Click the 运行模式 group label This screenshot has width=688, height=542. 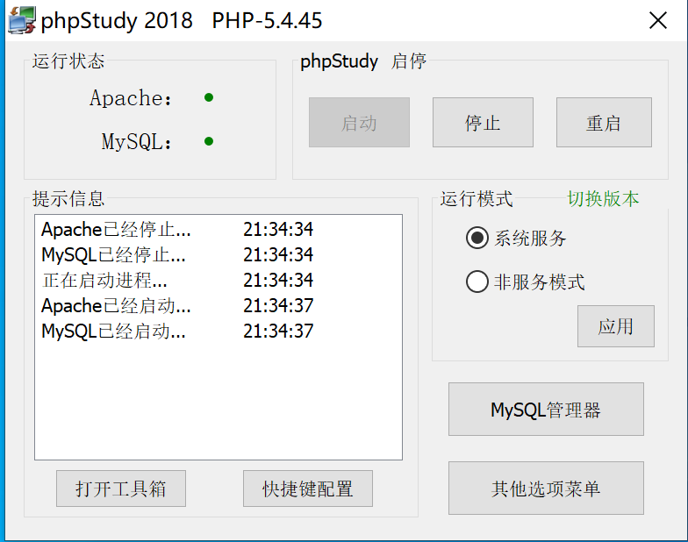tap(477, 198)
